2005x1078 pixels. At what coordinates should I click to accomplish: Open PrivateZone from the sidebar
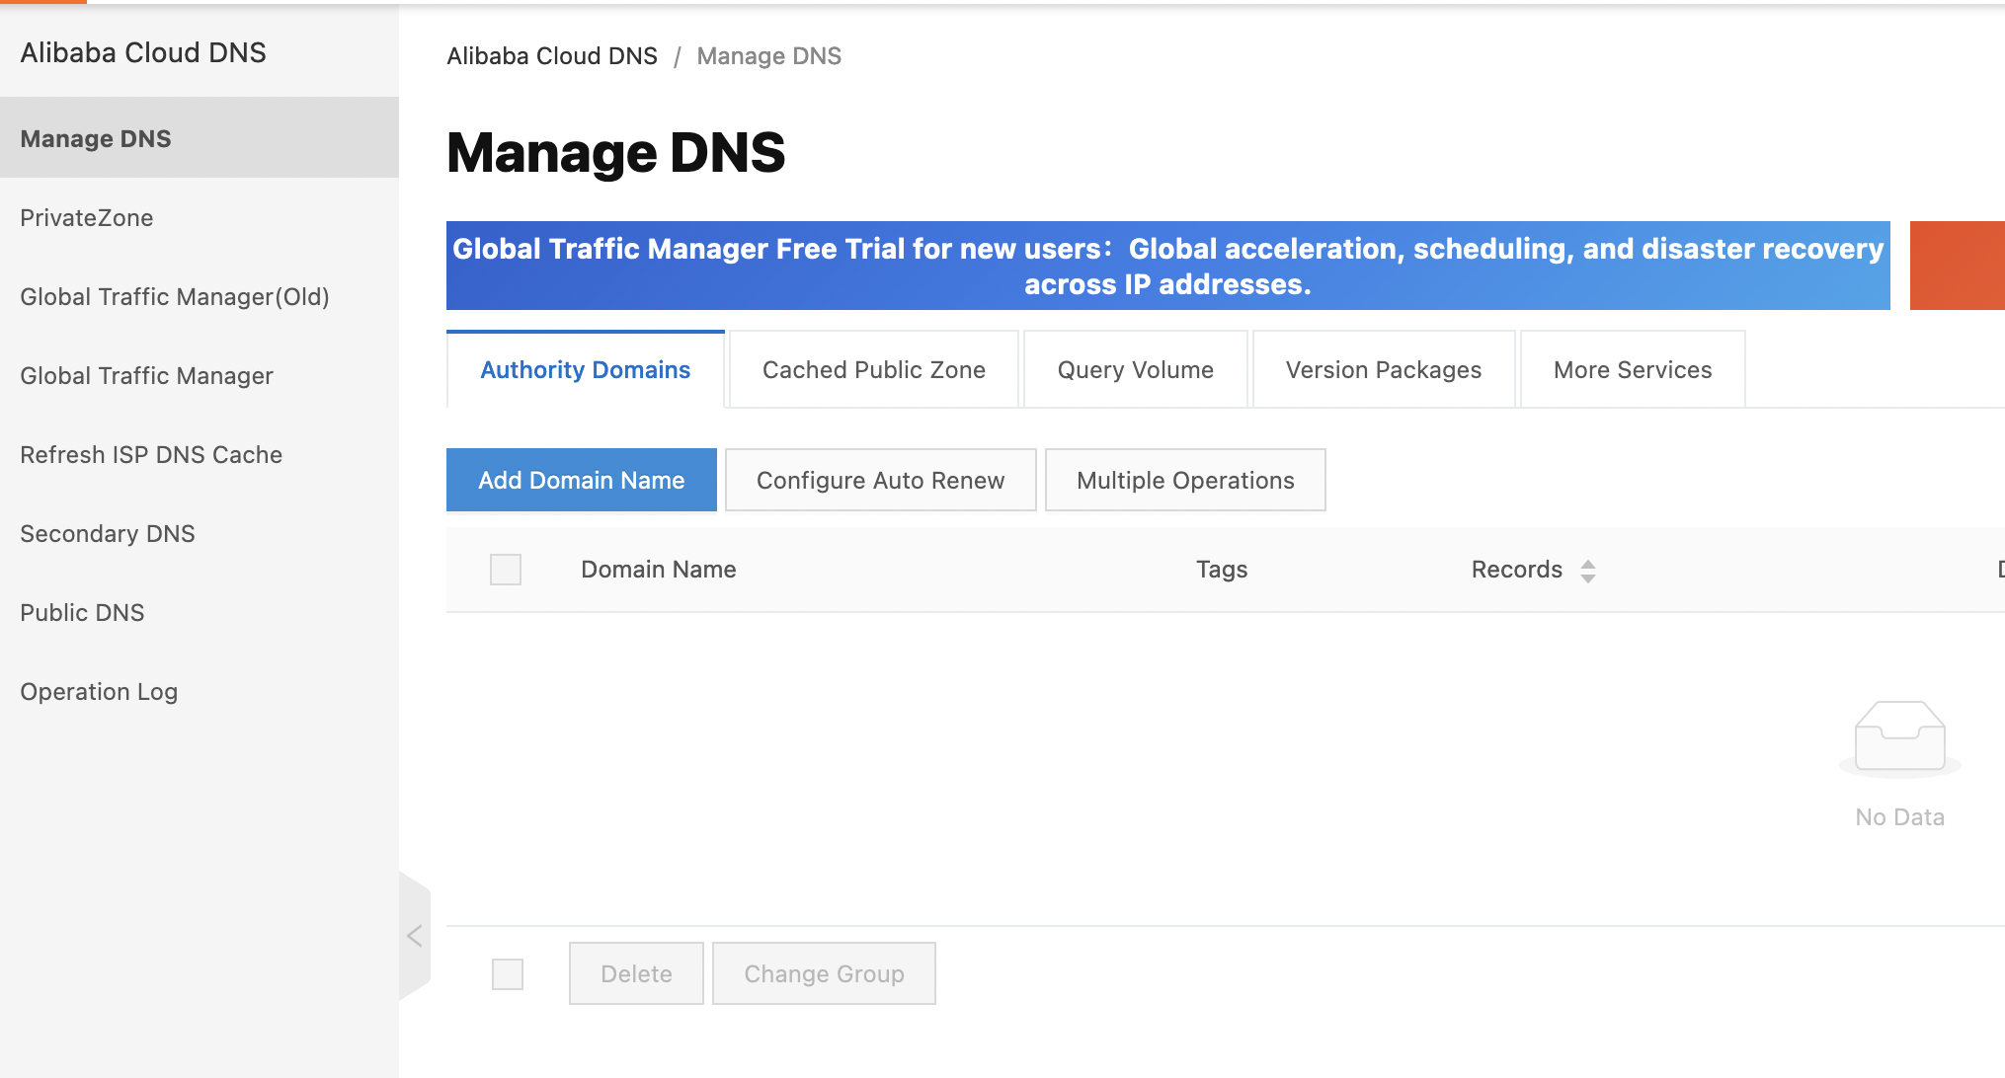tap(200, 217)
